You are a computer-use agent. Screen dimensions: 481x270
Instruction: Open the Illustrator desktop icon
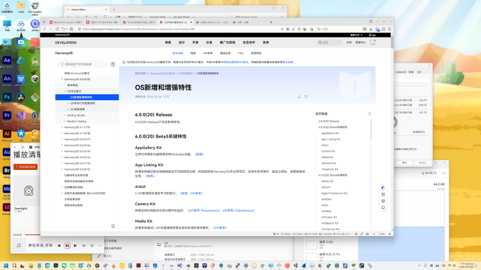pyautogui.click(x=7, y=135)
